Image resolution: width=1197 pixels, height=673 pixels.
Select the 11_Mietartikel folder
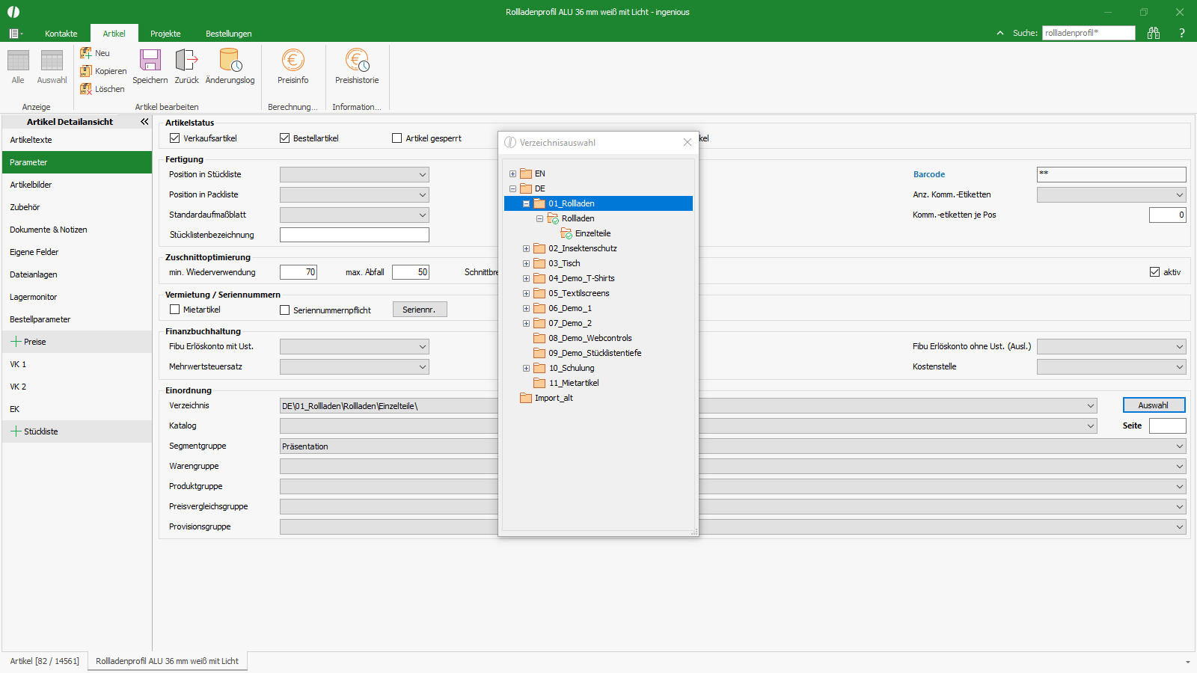click(x=574, y=383)
